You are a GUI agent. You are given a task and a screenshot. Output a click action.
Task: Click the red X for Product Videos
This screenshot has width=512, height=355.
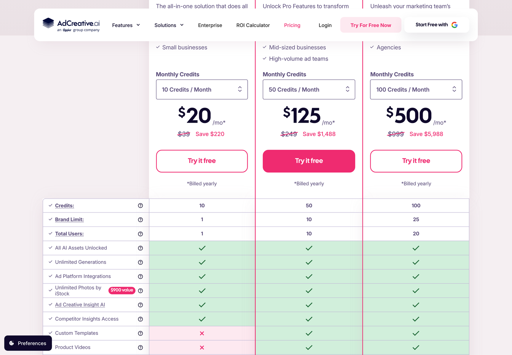tap(202, 348)
